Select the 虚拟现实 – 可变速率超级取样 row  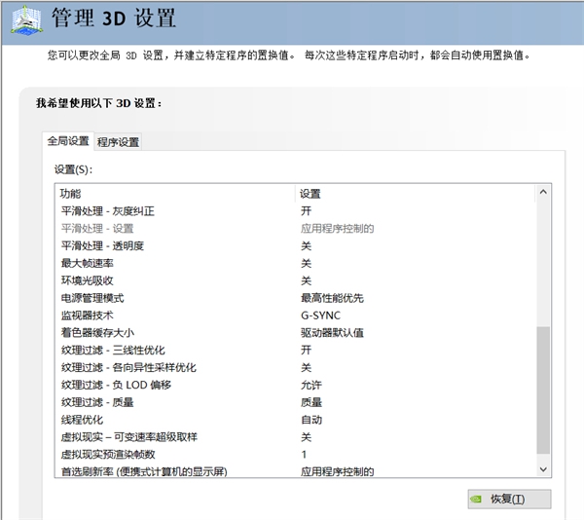coord(296,437)
